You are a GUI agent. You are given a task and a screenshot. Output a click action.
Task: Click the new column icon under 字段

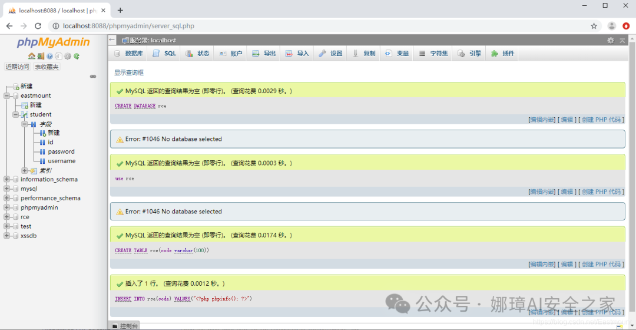tap(42, 133)
